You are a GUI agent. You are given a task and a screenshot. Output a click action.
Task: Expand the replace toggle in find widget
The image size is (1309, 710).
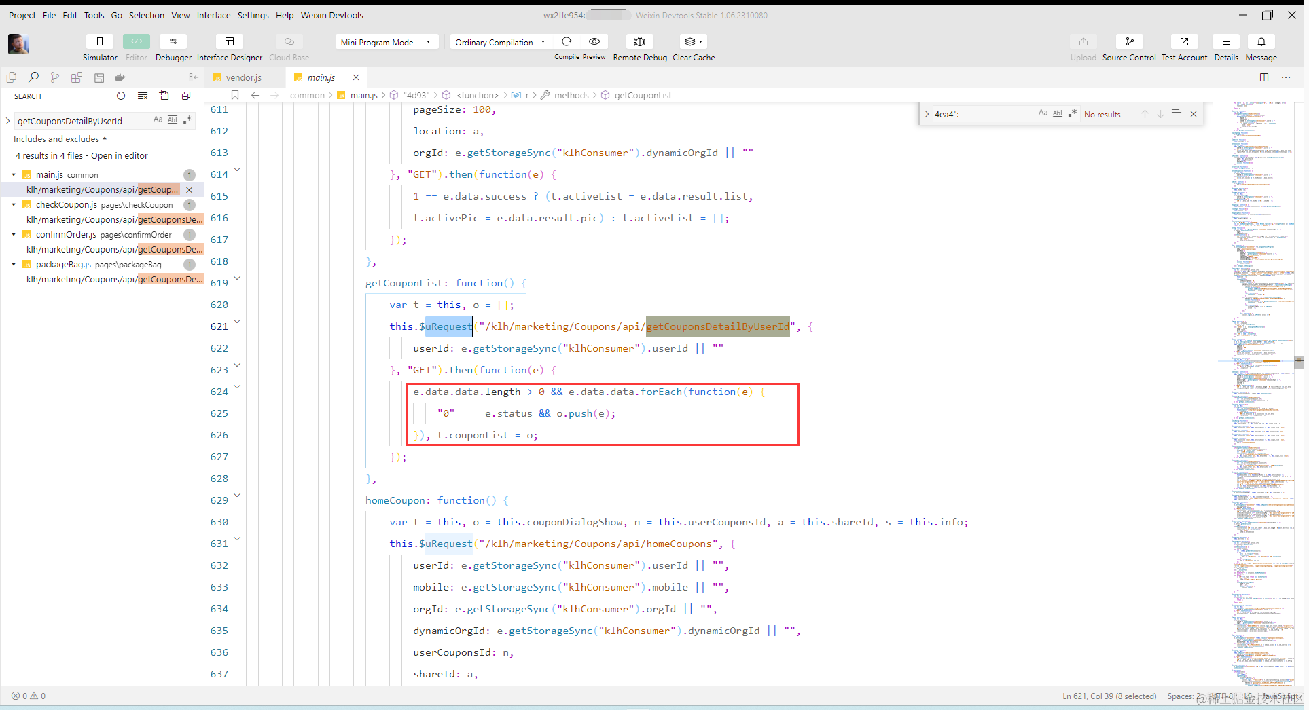(x=927, y=114)
